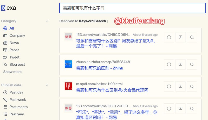Click info icon on m.spdl.com result
Image resolution: width=208 pixels, height=120 pixels.
(x=169, y=86)
